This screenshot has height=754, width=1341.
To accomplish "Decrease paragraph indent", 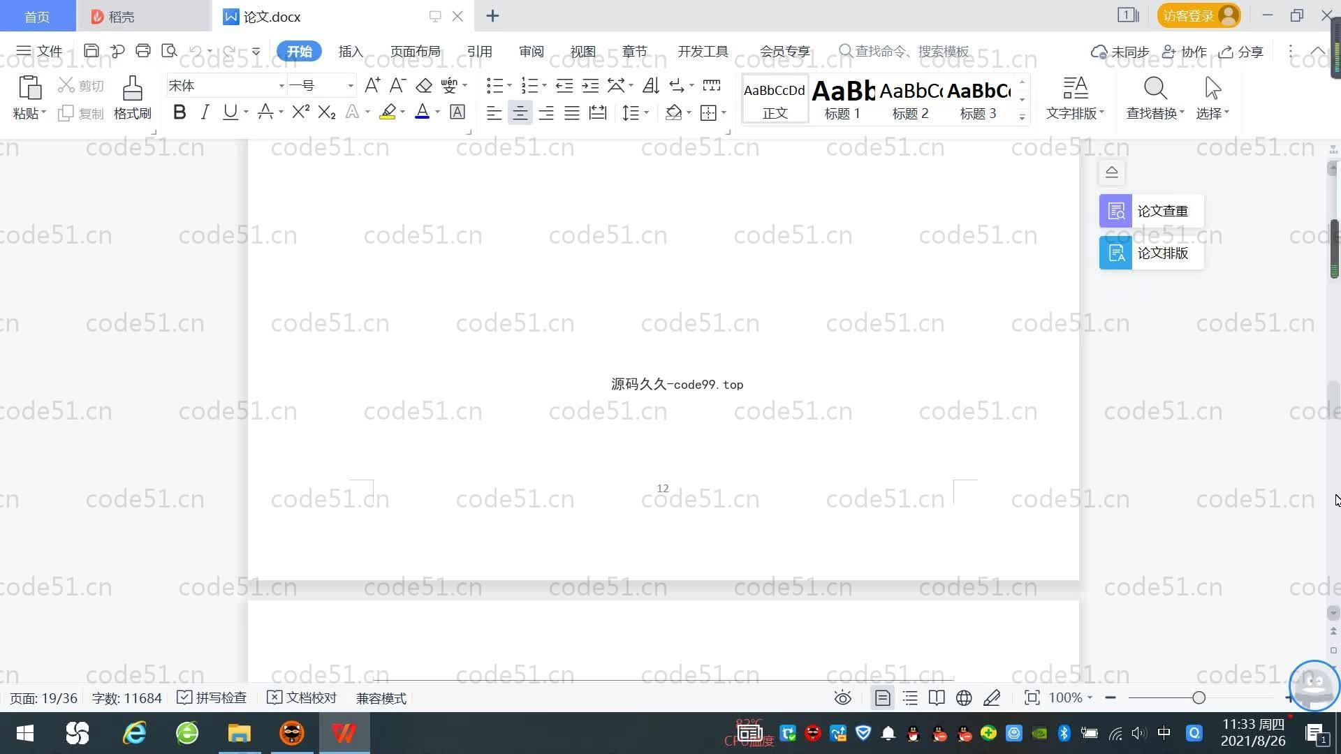I will [564, 85].
